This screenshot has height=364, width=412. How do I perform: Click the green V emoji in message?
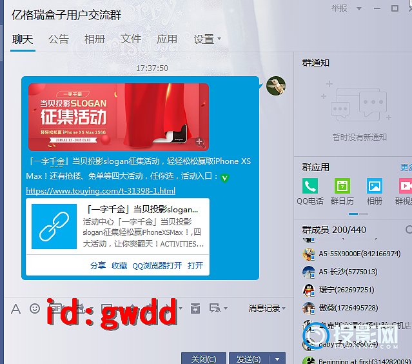[x=224, y=178]
